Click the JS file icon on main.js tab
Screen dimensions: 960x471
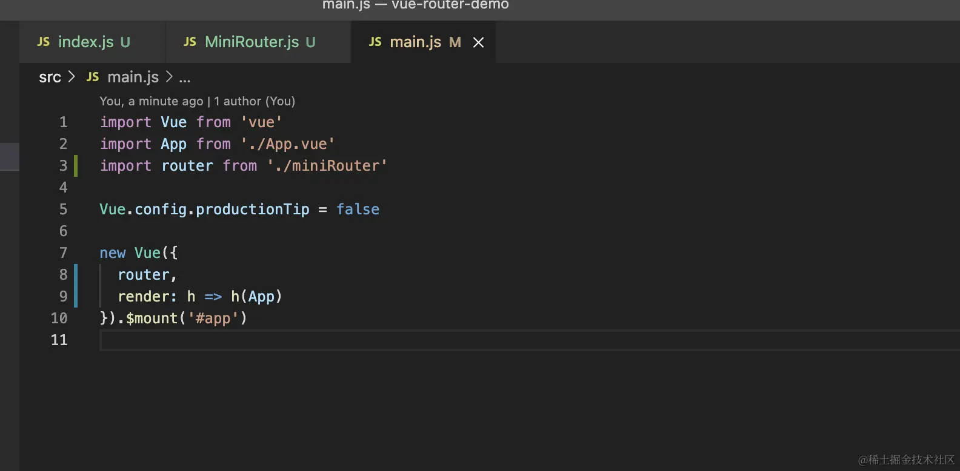[x=375, y=42]
